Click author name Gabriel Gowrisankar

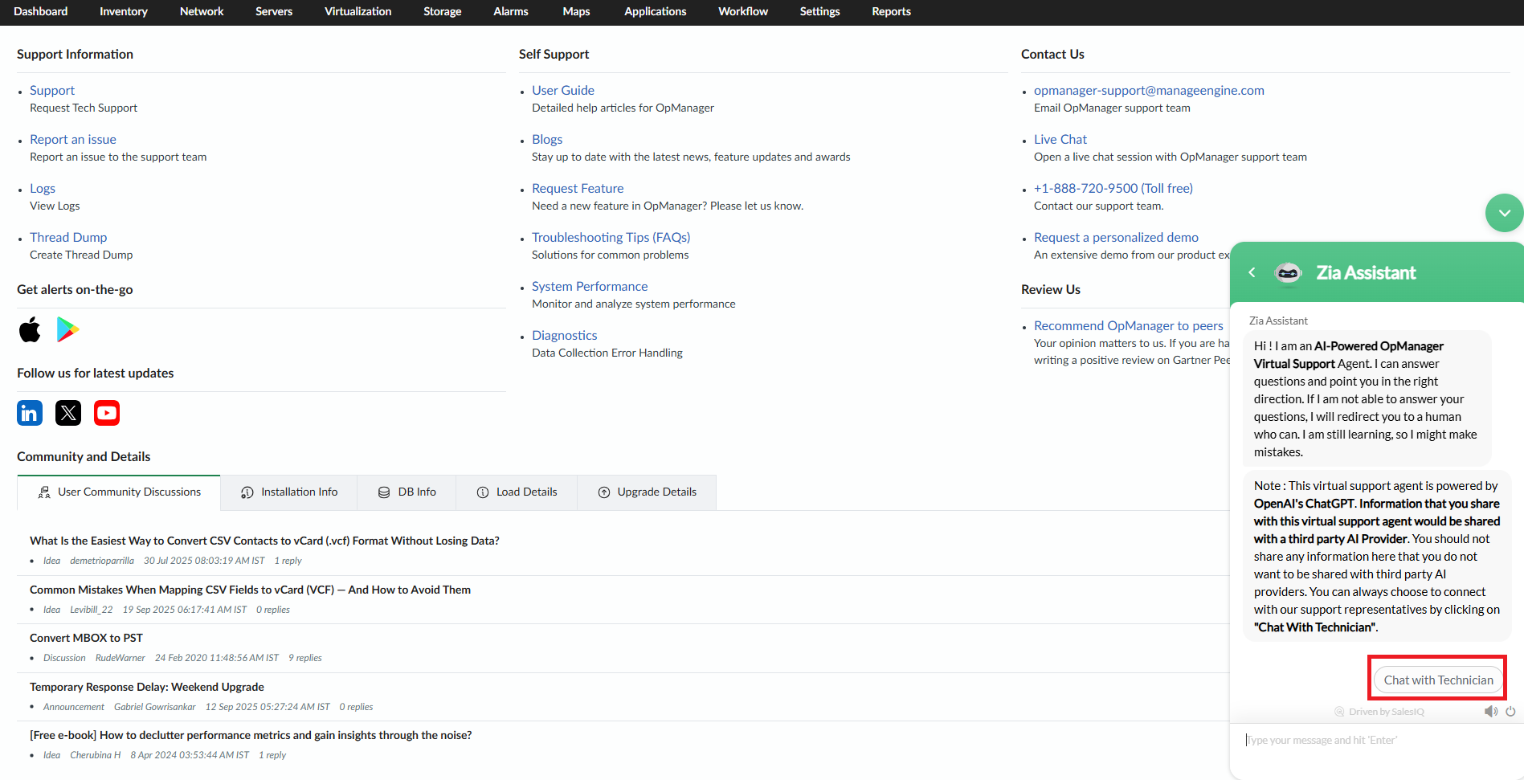click(155, 707)
